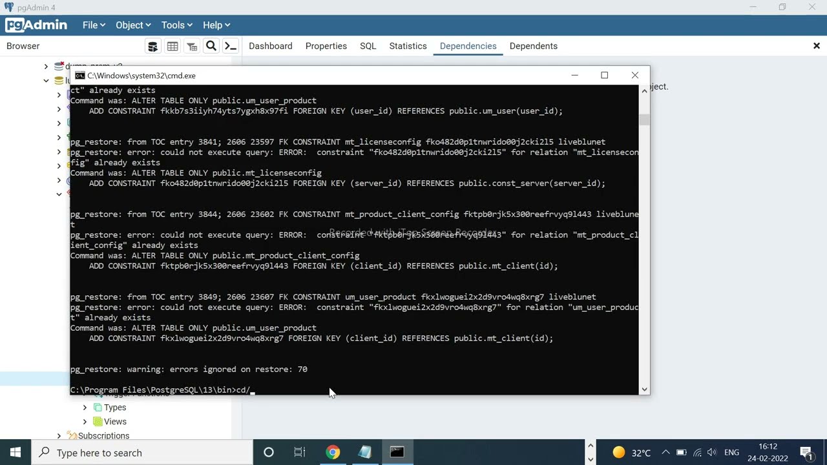Image resolution: width=827 pixels, height=465 pixels.
Task: Expand the Views tree node
Action: 85,422
